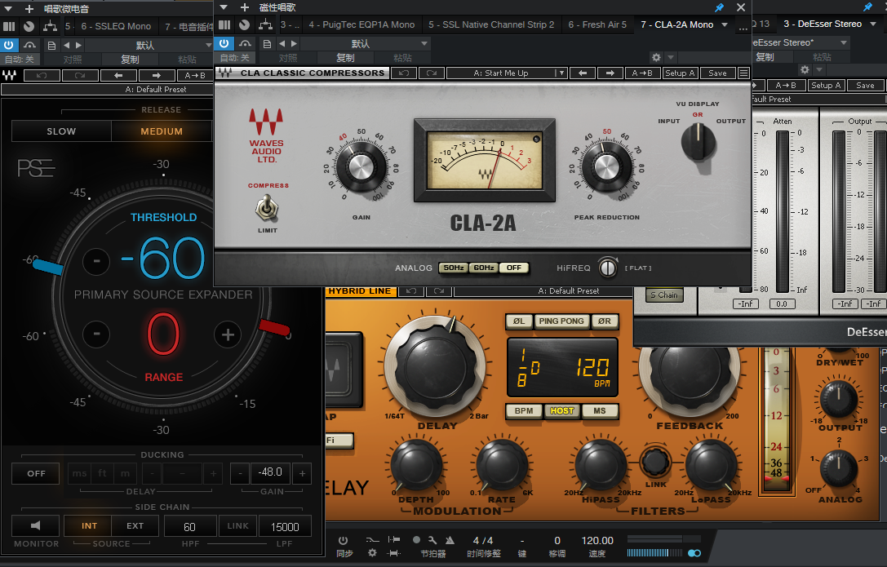The width and height of the screenshot is (887, 567).
Task: Open the CLA-2A window gear settings
Action: pyautogui.click(x=656, y=57)
